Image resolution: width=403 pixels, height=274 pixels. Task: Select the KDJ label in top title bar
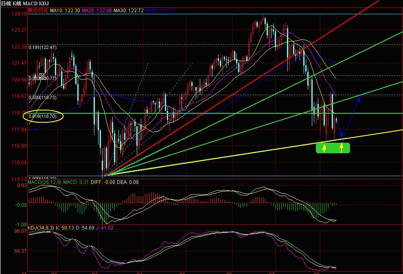(x=44, y=3)
